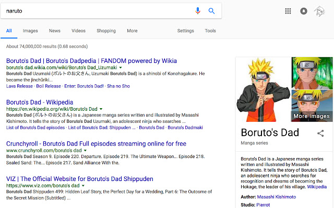This screenshot has height=208, width=334.
Task: Click the blue search magnifier icon
Action: coord(211,11)
